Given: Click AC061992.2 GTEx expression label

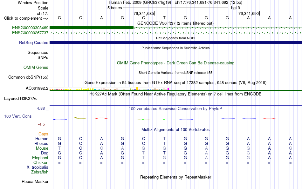Looking at the screenshot, I should (37, 88).
